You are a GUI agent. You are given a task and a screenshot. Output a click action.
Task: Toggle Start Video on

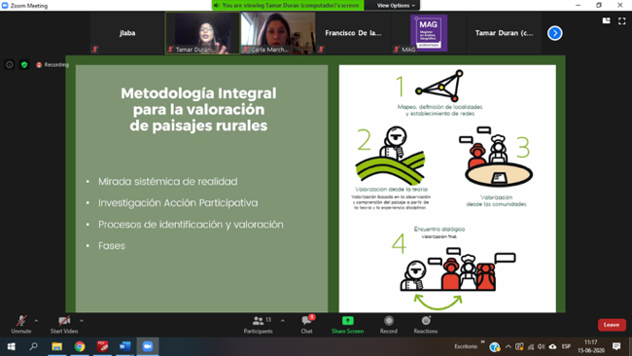tap(64, 325)
